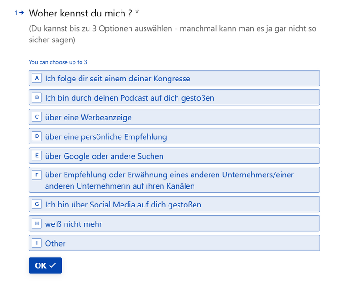Screen dimensions: 339x287
Task: Click the question number 1 arrow indicator
Action: [19, 13]
